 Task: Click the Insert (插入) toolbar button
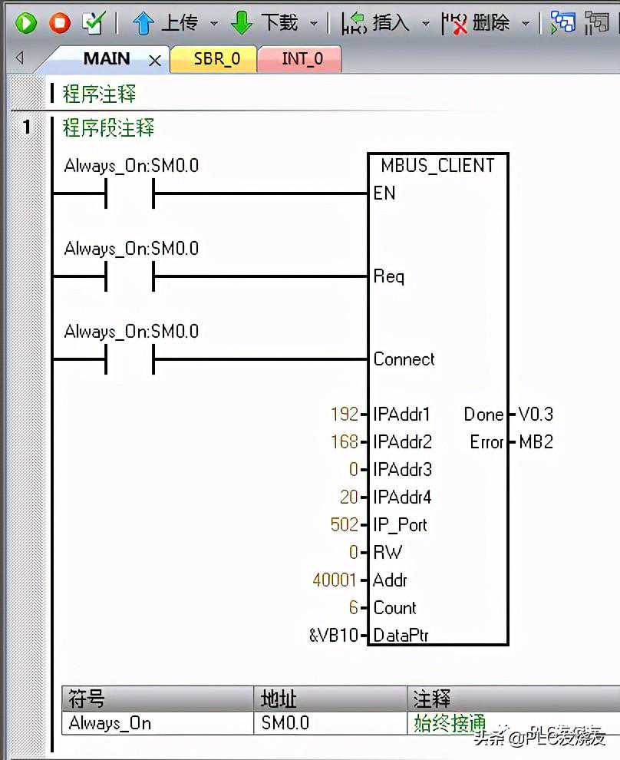point(376,23)
